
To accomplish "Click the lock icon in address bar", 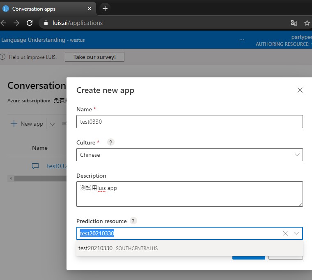I will click(x=46, y=23).
